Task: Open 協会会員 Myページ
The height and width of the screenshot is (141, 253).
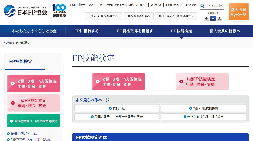Action: (238, 12)
